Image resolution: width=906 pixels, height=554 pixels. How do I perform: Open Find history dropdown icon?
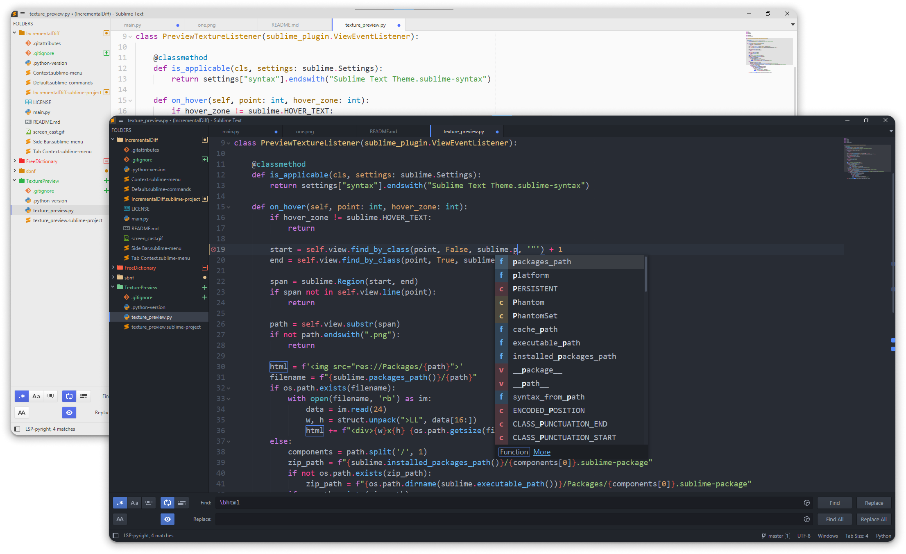point(807,503)
